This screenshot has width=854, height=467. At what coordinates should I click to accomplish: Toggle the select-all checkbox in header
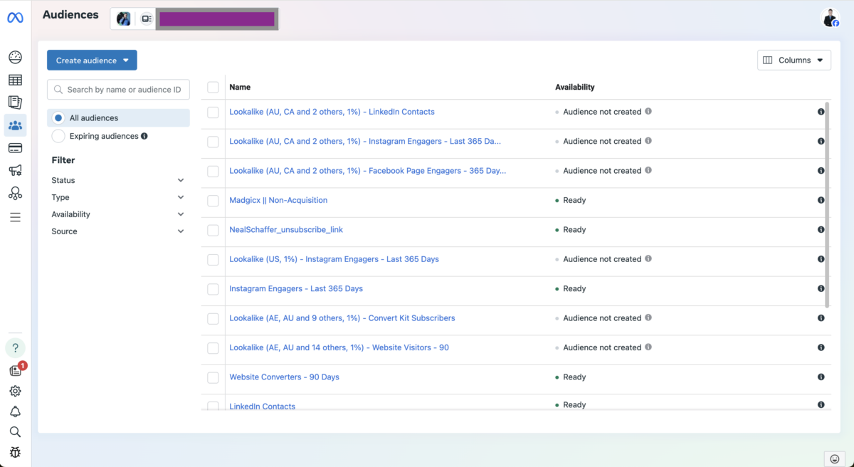click(x=213, y=88)
